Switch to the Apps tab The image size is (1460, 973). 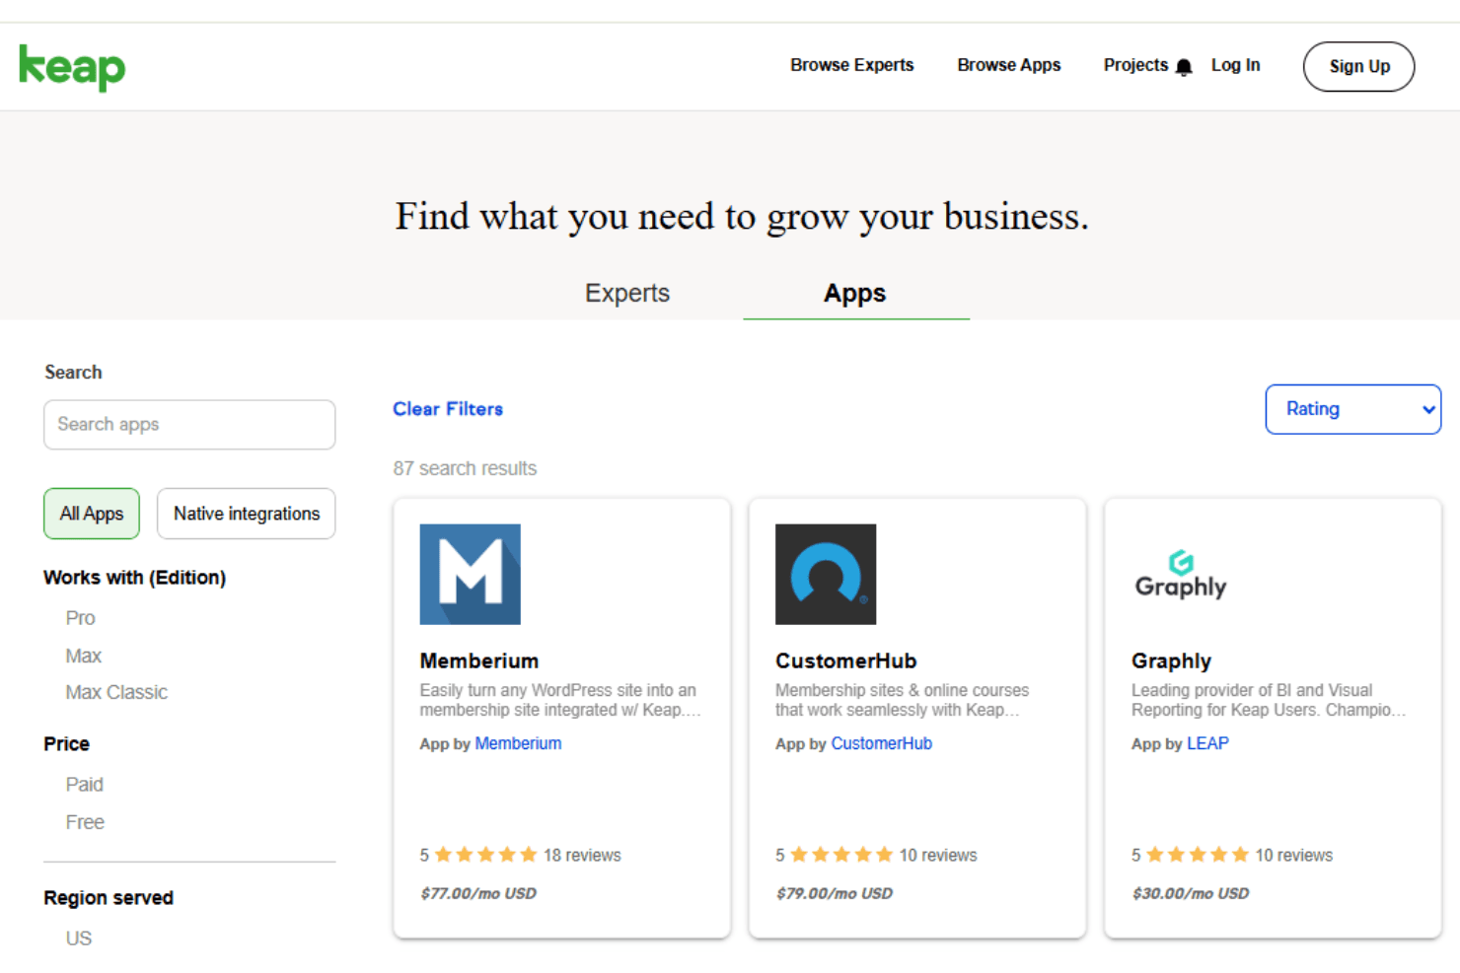pyautogui.click(x=855, y=293)
